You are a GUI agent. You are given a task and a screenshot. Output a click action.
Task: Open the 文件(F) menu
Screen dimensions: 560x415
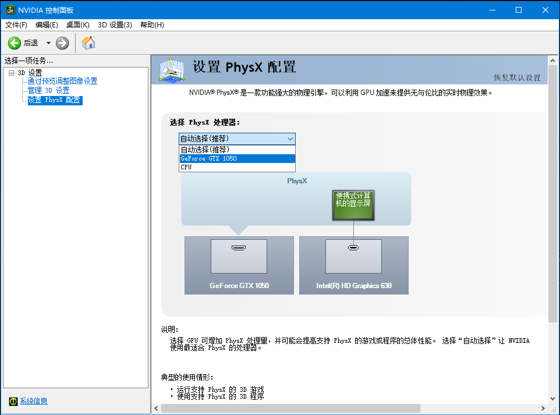[x=16, y=24]
